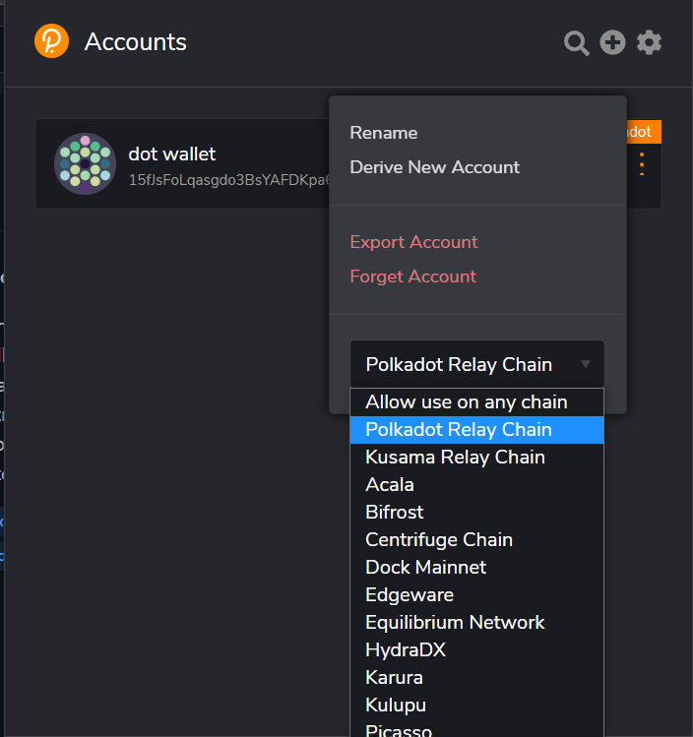Click the dot wallet address text
The width and height of the screenshot is (693, 737).
[226, 182]
